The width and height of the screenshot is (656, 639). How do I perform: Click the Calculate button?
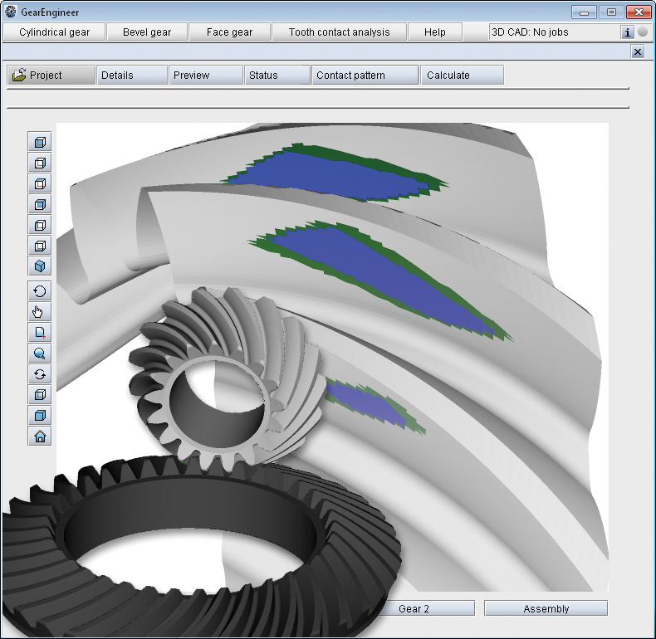coord(463,76)
